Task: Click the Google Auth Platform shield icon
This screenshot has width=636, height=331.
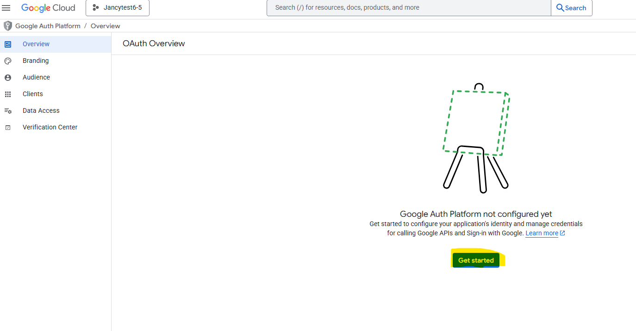Action: 7,26
